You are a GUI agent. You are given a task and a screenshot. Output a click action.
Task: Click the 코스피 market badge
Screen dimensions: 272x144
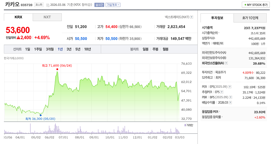click(39, 5)
